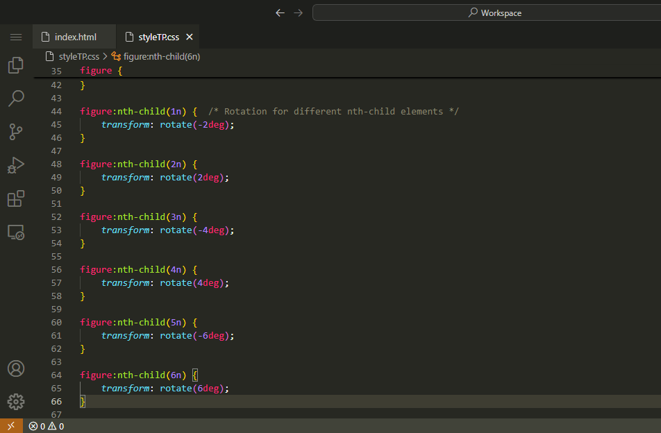Open the Remote Explorer view
This screenshot has width=661, height=433.
(15, 232)
